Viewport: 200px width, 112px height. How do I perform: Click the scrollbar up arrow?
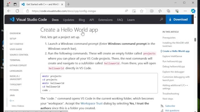[195, 17]
